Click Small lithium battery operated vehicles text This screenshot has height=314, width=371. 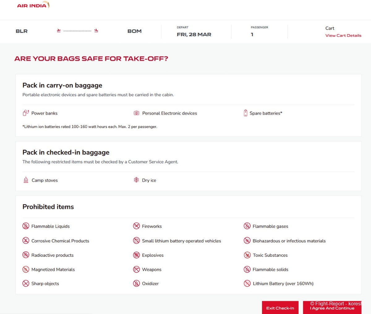pos(181,241)
